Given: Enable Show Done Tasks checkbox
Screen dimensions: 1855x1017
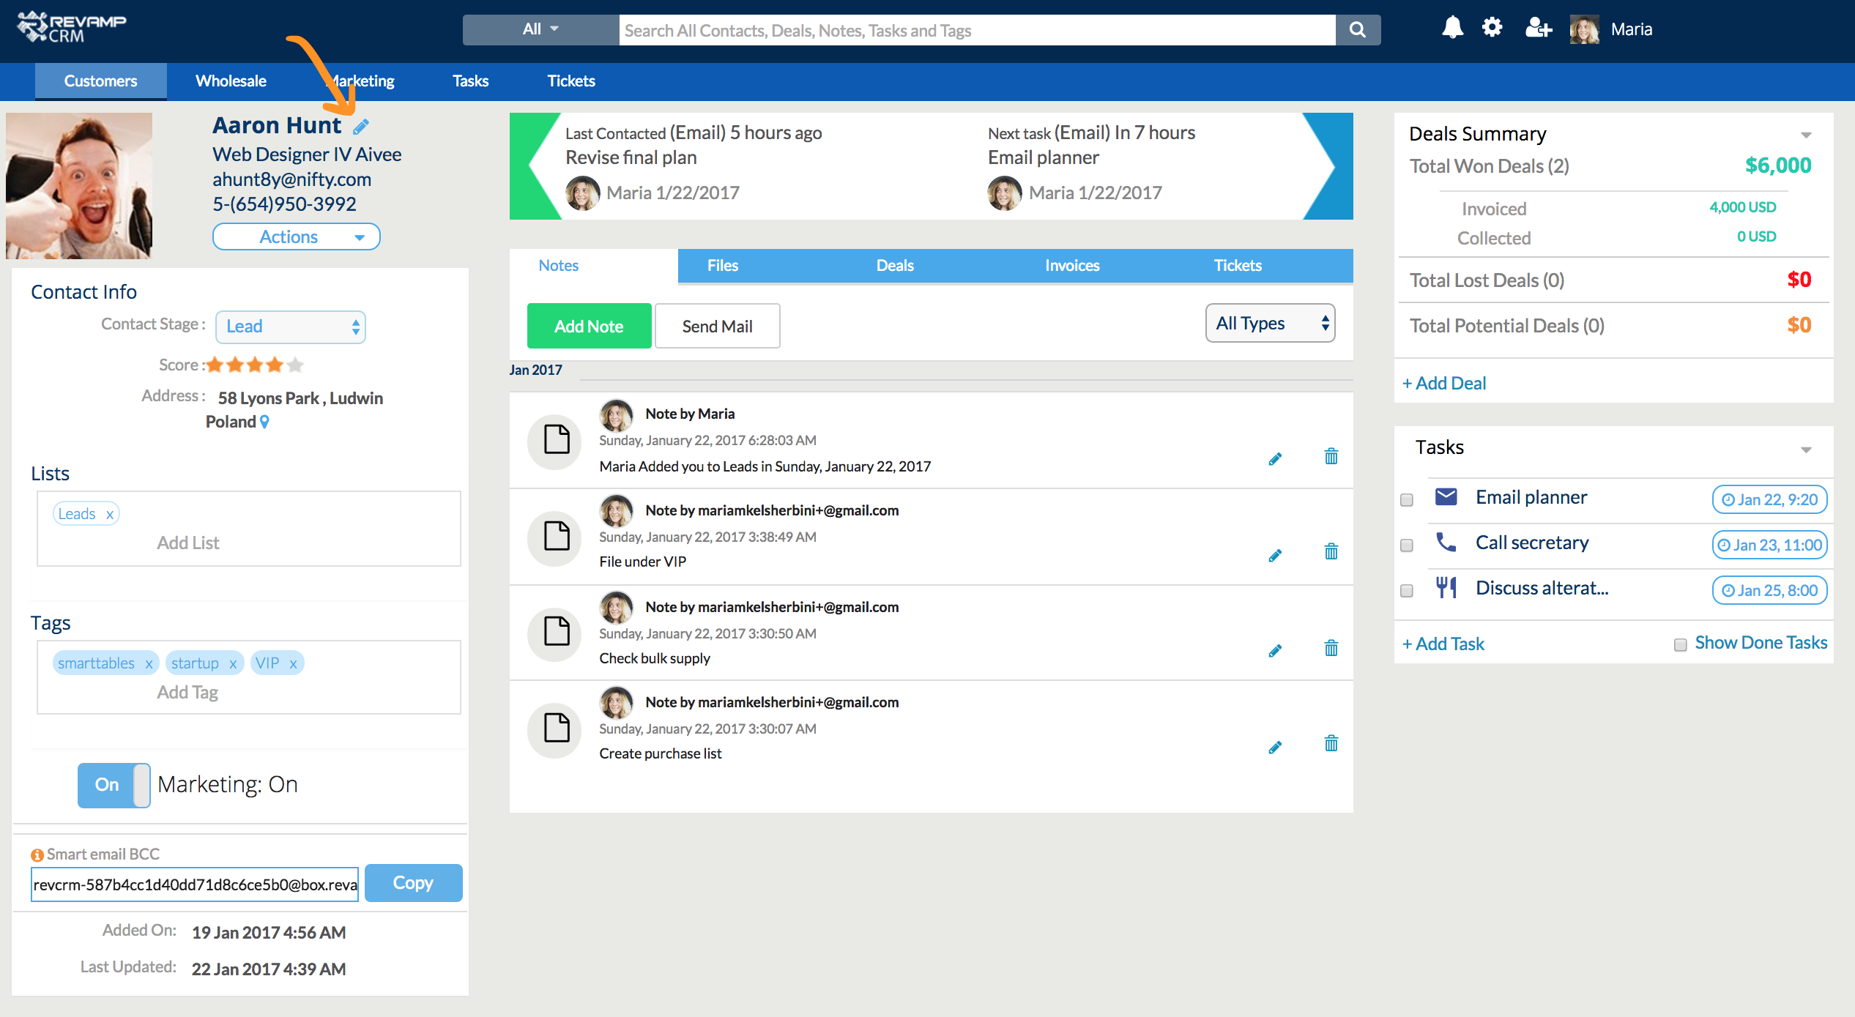Looking at the screenshot, I should 1680,644.
